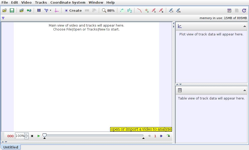Open the 88% zoom magnifier button

(x=108, y=11)
